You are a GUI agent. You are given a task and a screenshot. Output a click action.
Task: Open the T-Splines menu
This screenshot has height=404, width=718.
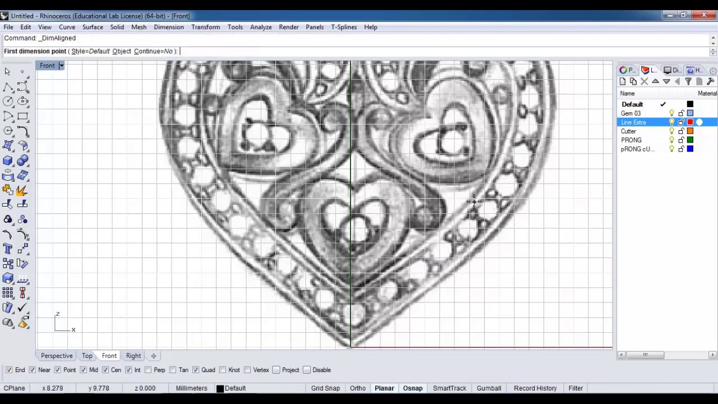click(x=344, y=27)
